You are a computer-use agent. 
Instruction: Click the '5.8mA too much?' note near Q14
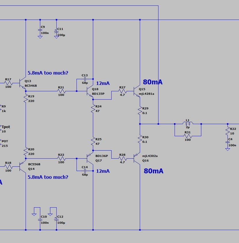[x=48, y=177]
